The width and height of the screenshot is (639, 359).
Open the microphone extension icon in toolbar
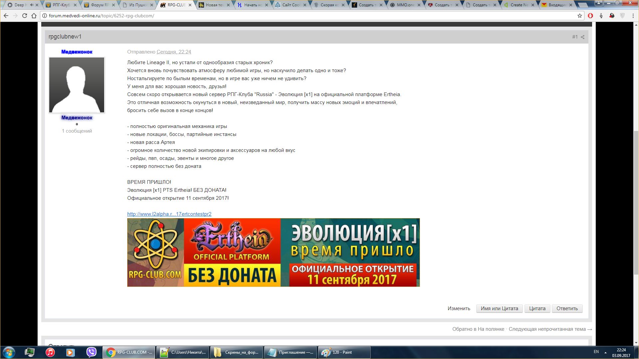click(601, 16)
